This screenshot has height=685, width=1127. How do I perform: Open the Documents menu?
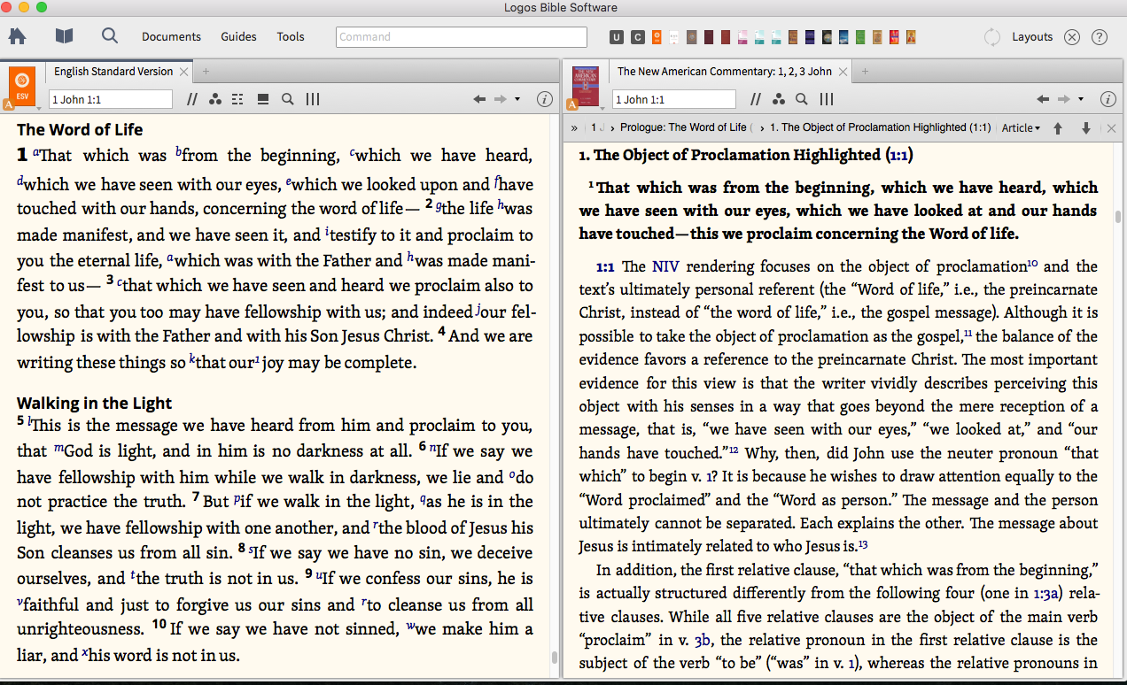172,37
